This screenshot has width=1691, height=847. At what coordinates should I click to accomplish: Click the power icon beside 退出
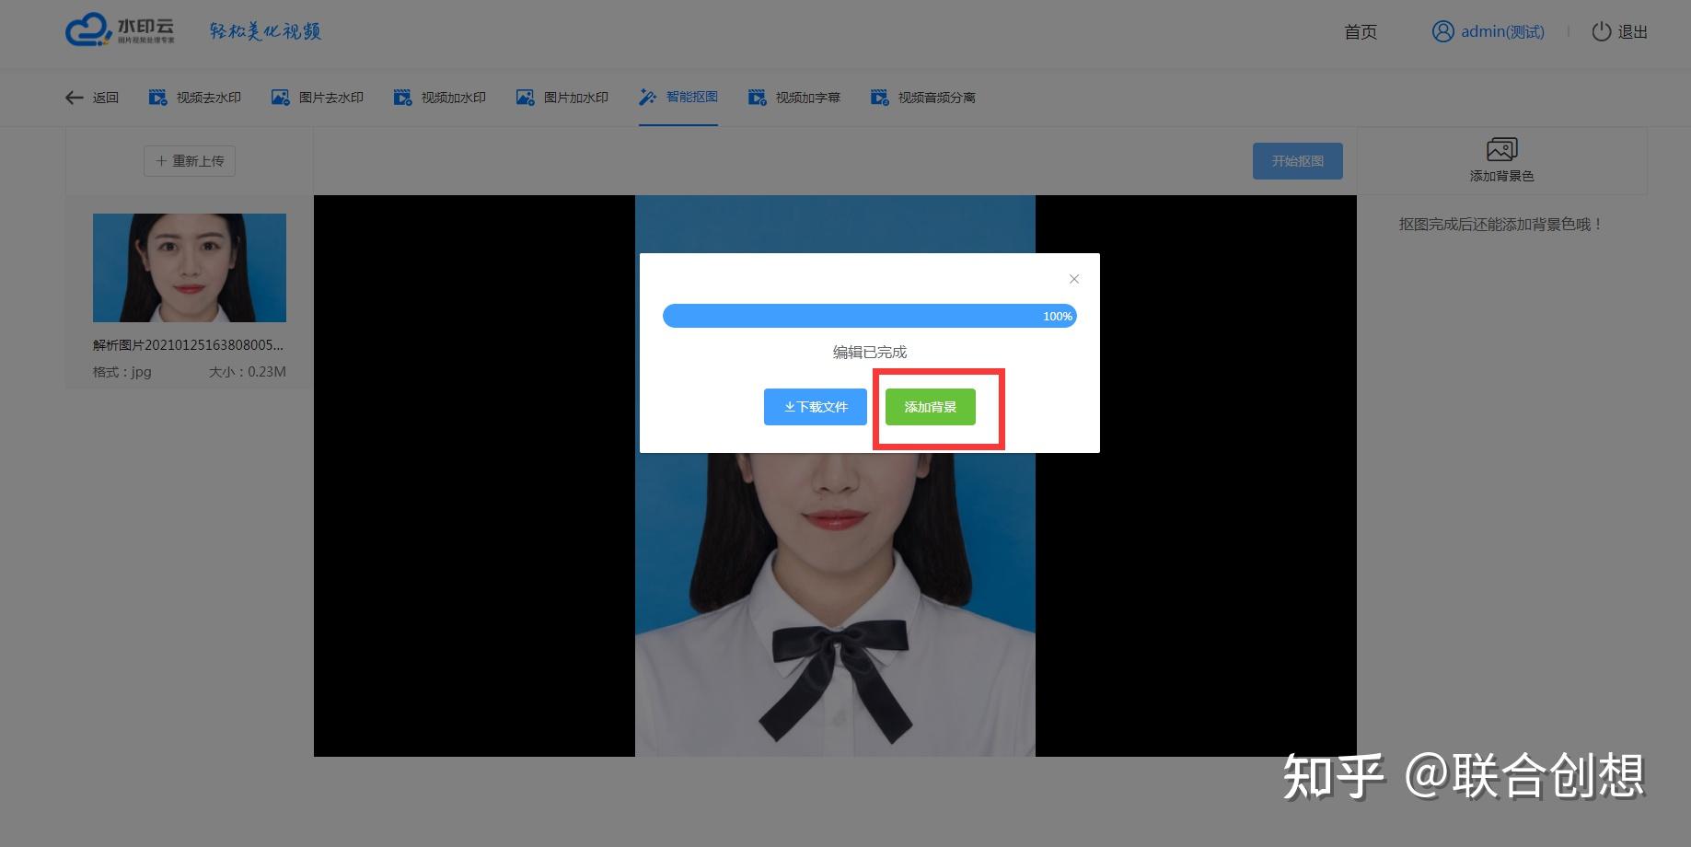click(1602, 31)
